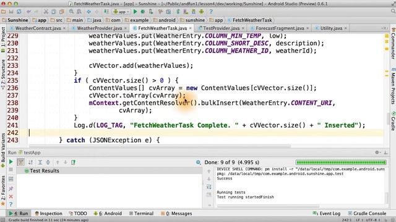Click the Help question mark toolbar icon
The image size is (396, 222).
[211, 12]
